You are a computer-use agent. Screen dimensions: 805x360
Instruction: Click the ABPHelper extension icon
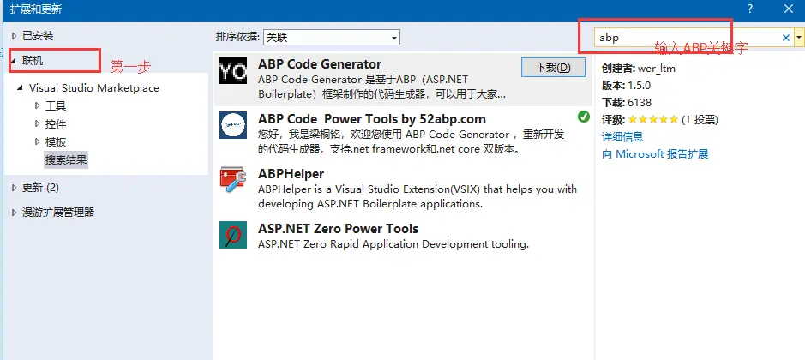pos(232,180)
